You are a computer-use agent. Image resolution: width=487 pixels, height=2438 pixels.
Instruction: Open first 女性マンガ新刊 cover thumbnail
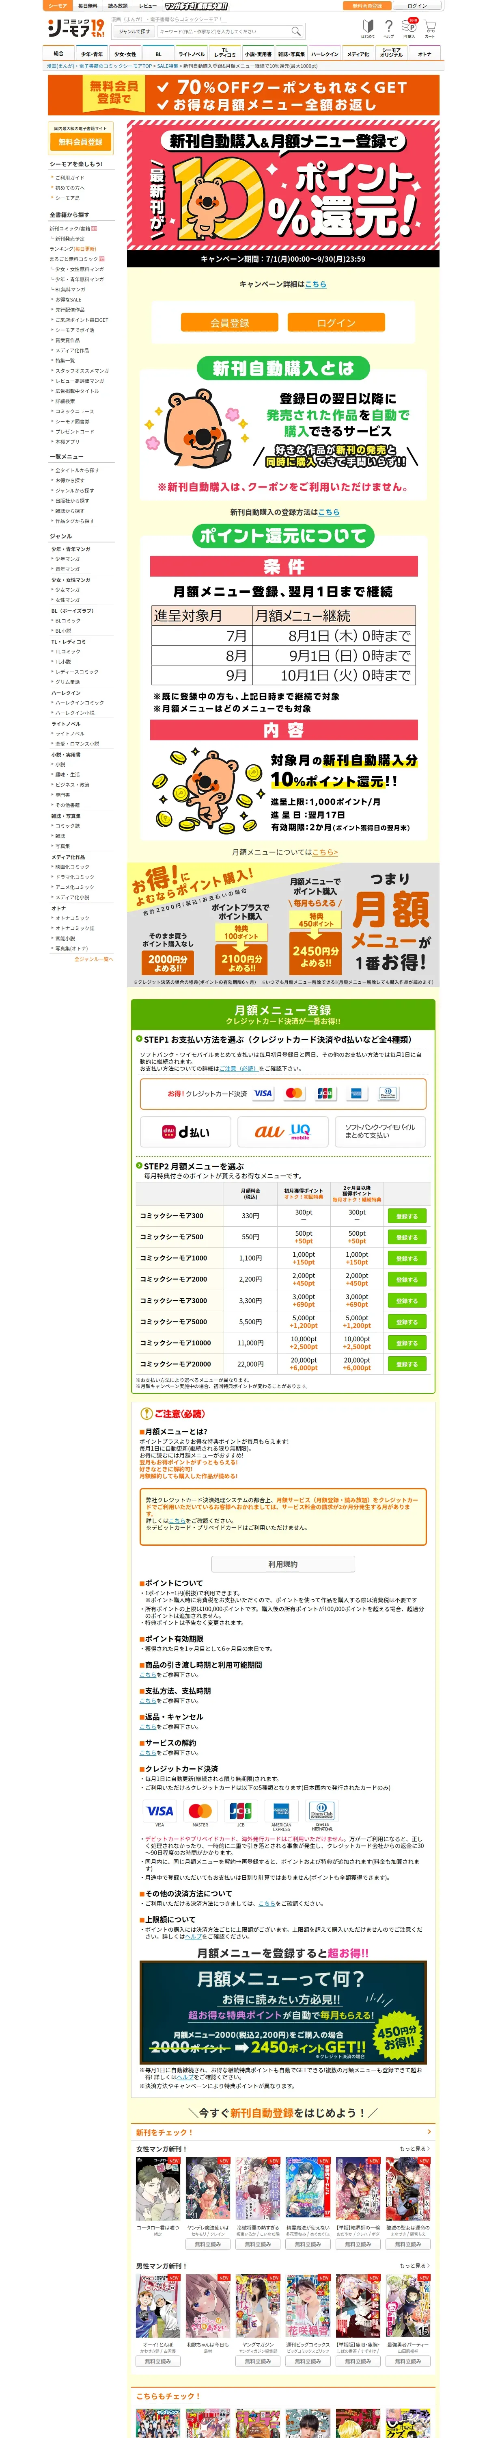[158, 2189]
